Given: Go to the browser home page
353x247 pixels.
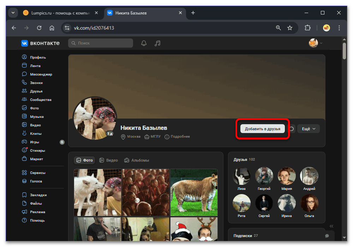Looking at the screenshot, I should [x=52, y=28].
